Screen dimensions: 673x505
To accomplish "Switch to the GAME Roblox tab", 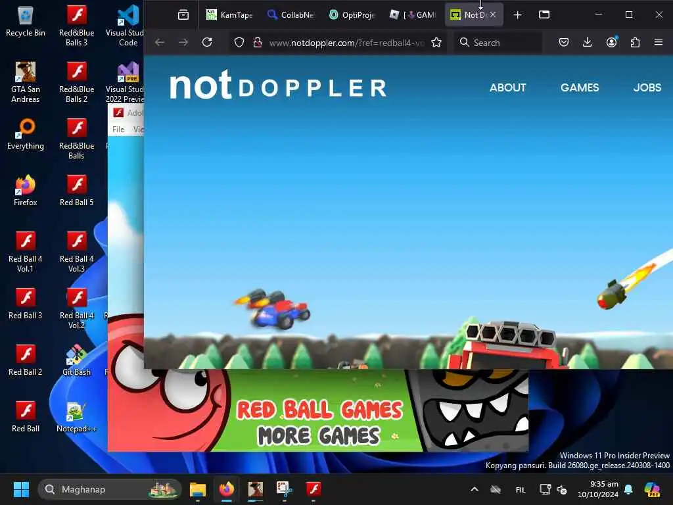I will pyautogui.click(x=413, y=14).
